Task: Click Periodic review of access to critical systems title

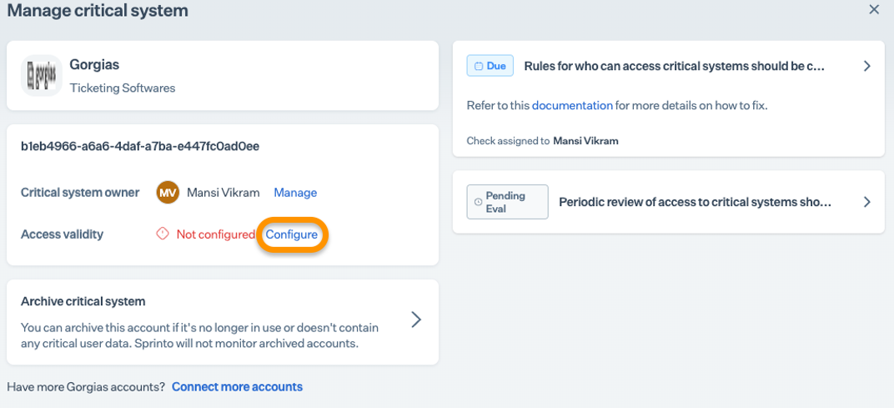Action: (695, 202)
